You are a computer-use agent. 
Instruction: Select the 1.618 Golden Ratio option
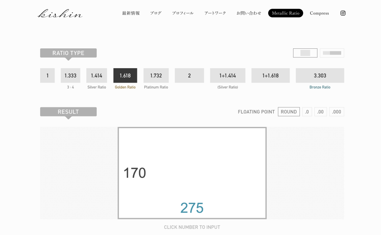click(125, 76)
